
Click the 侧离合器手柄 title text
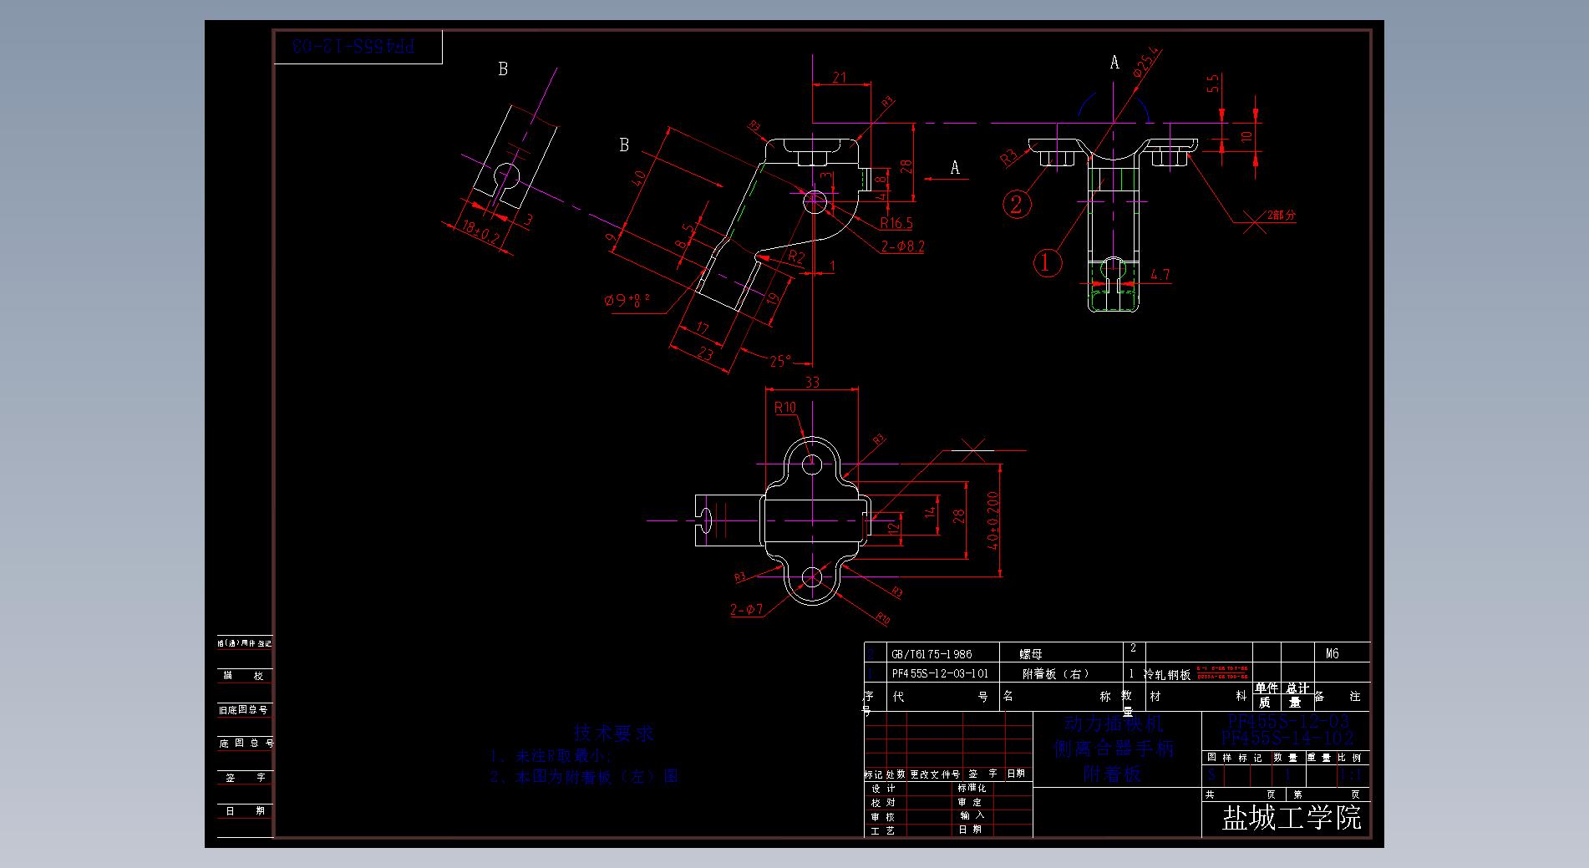tap(1114, 749)
